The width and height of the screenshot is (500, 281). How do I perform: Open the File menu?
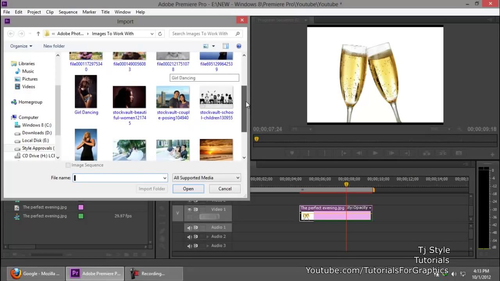pyautogui.click(x=7, y=12)
